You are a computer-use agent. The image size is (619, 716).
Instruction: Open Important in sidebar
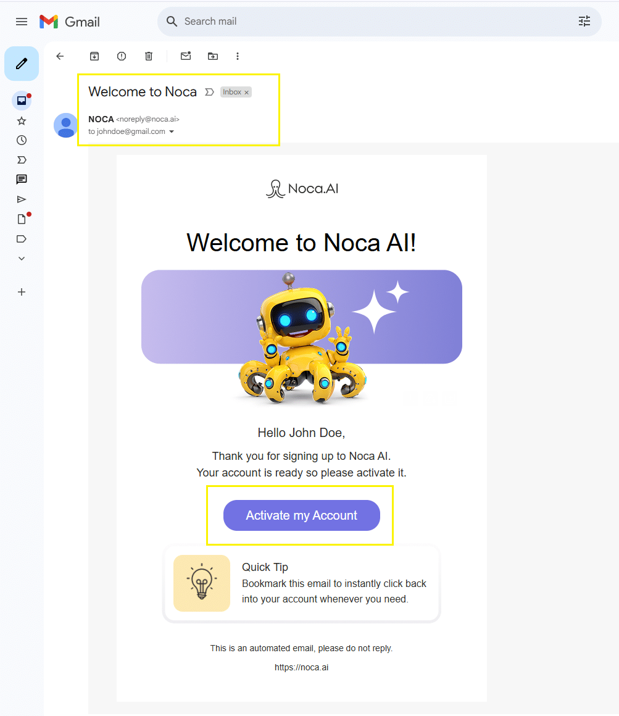[x=22, y=160]
